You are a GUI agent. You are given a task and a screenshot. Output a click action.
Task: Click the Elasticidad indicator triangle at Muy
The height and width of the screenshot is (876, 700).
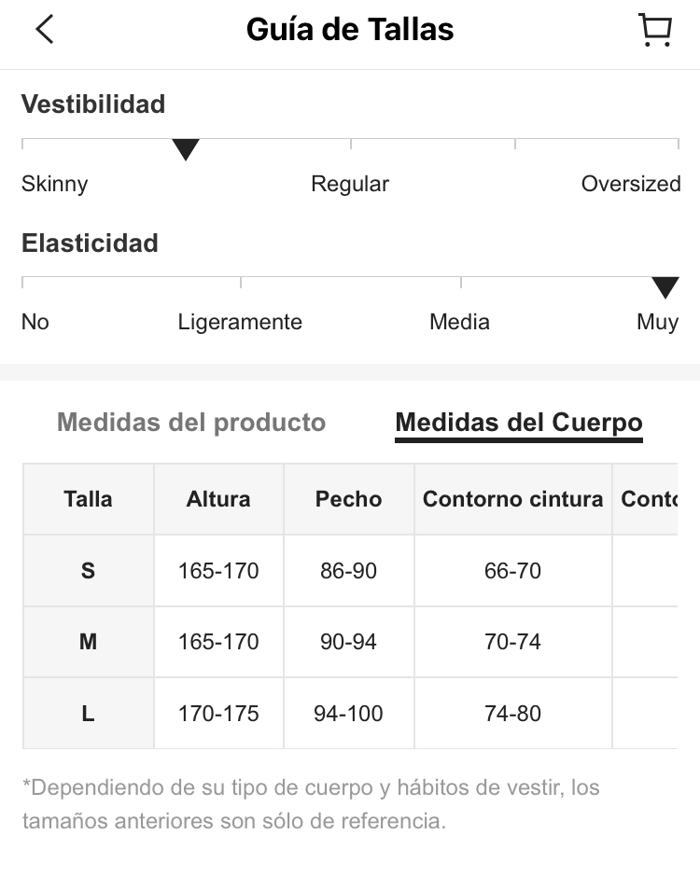(665, 287)
